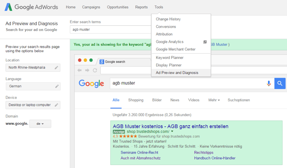Click the 'Mit Trusted Shops - jetzt starten!' line
Viewport: 287px width, 168px height.
139,141
